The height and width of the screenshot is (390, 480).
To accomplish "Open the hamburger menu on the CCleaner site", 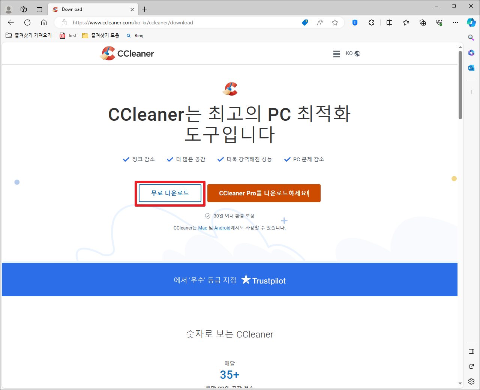I will click(x=337, y=54).
